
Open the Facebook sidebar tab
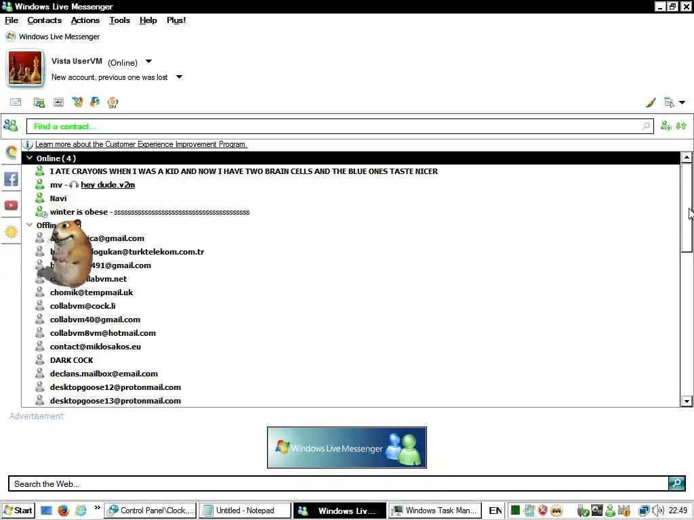pyautogui.click(x=11, y=179)
